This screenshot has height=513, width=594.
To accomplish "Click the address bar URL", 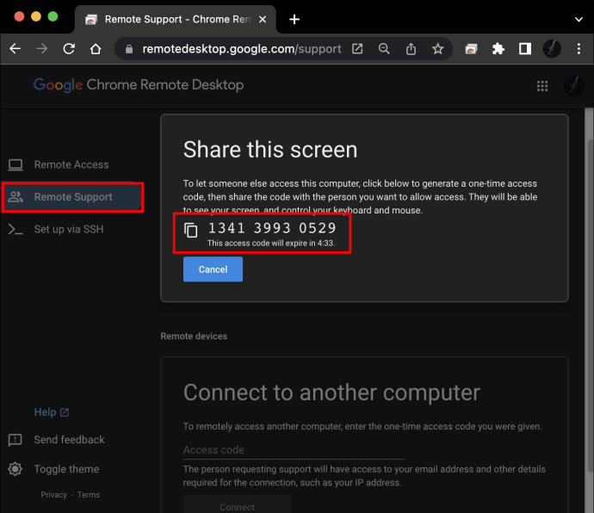I will [242, 49].
